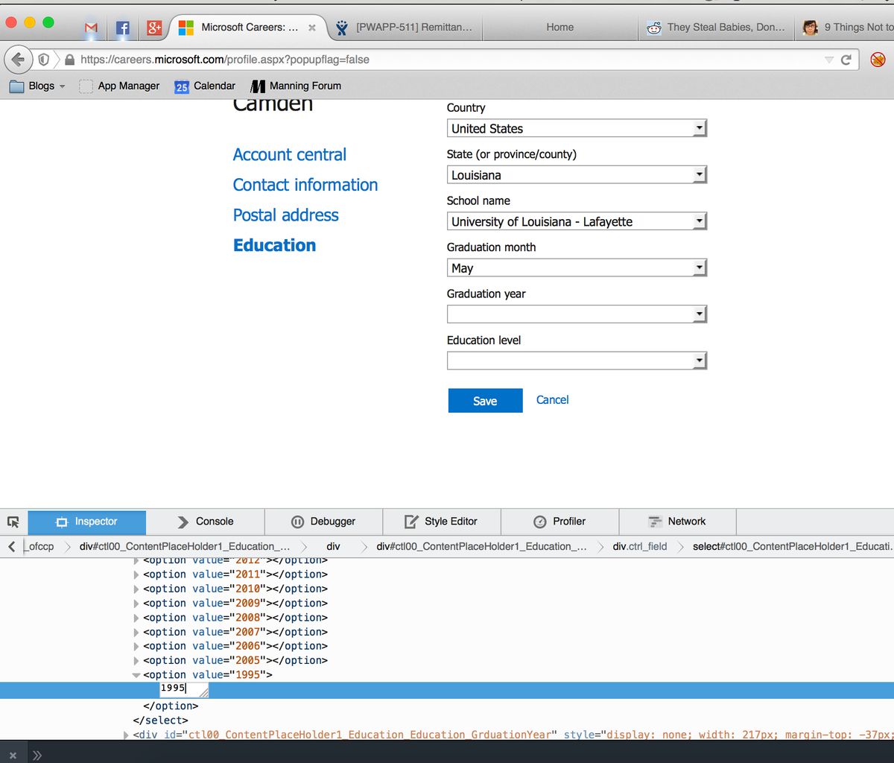Switch to the Console tab
This screenshot has height=763, width=894.
click(205, 522)
